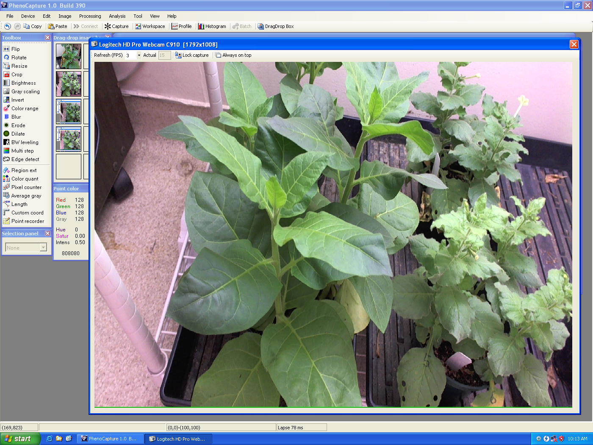Select the Rotate tool

(x=19, y=58)
